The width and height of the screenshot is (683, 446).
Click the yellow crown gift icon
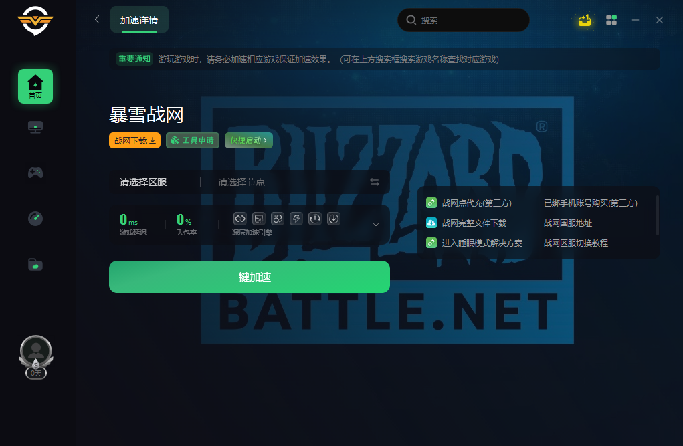[x=585, y=20]
